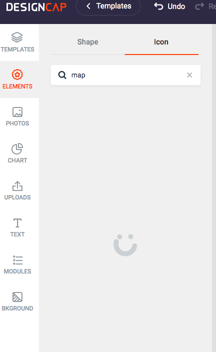The height and width of the screenshot is (352, 216).
Task: Open the Text sidebar panel
Action: [x=17, y=227]
